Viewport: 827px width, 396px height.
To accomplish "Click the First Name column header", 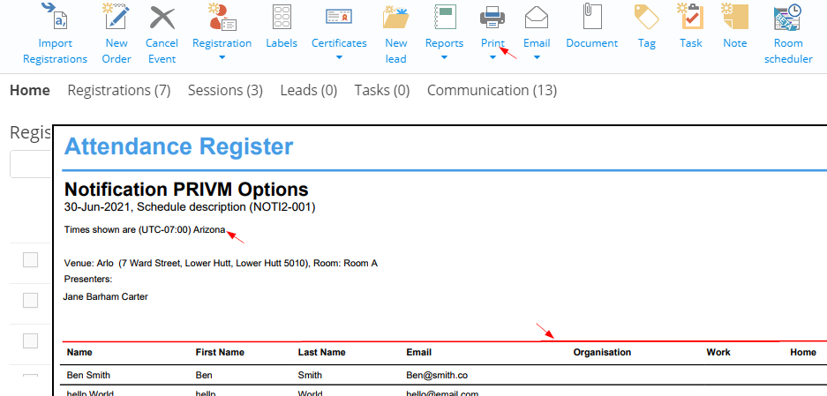I will coord(220,352).
